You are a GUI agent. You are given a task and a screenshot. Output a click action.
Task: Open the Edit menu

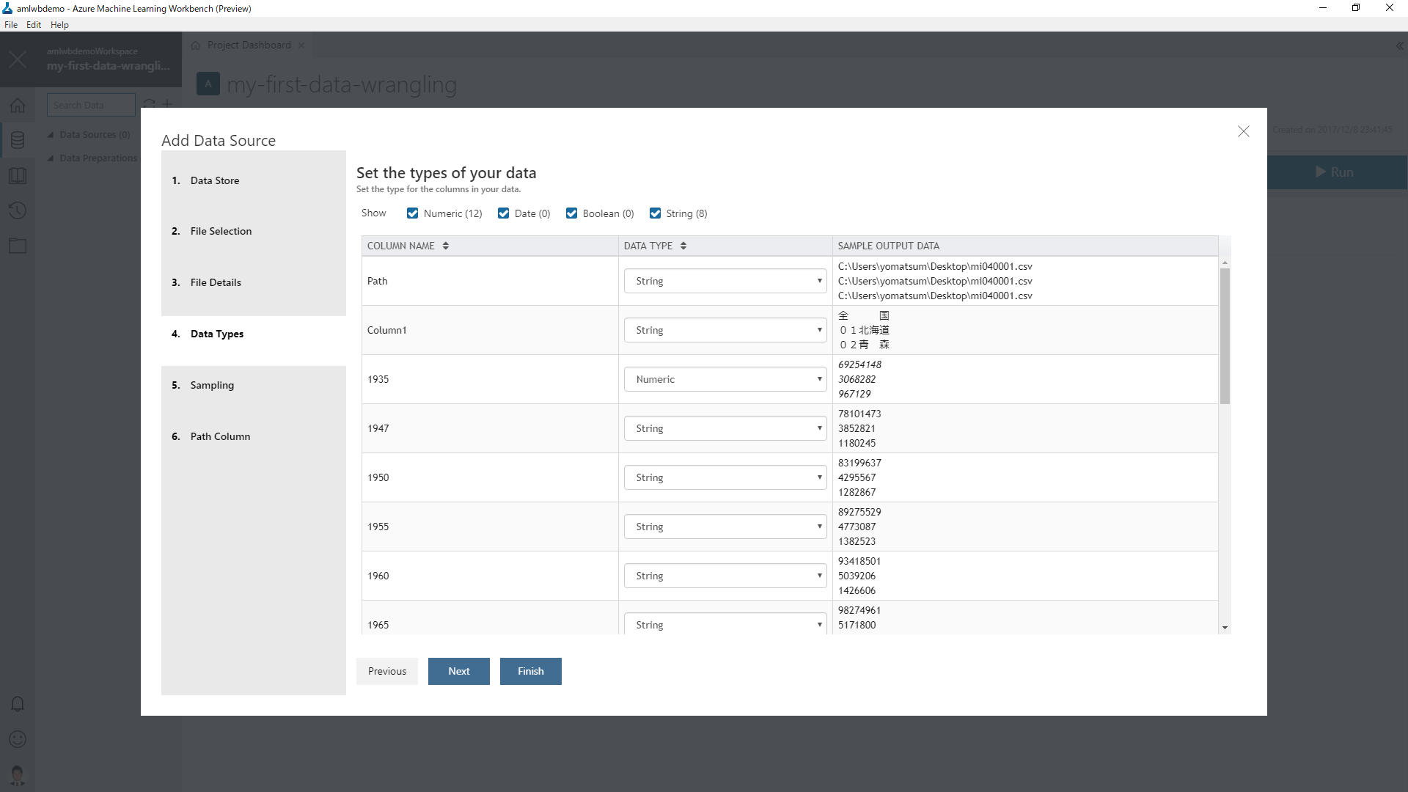click(x=34, y=24)
